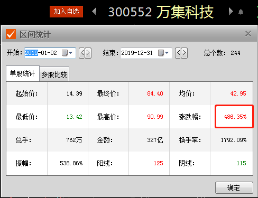Step start date forward
Image resolution: width=258 pixels, height=198 pixels.
pyautogui.click(x=88, y=53)
